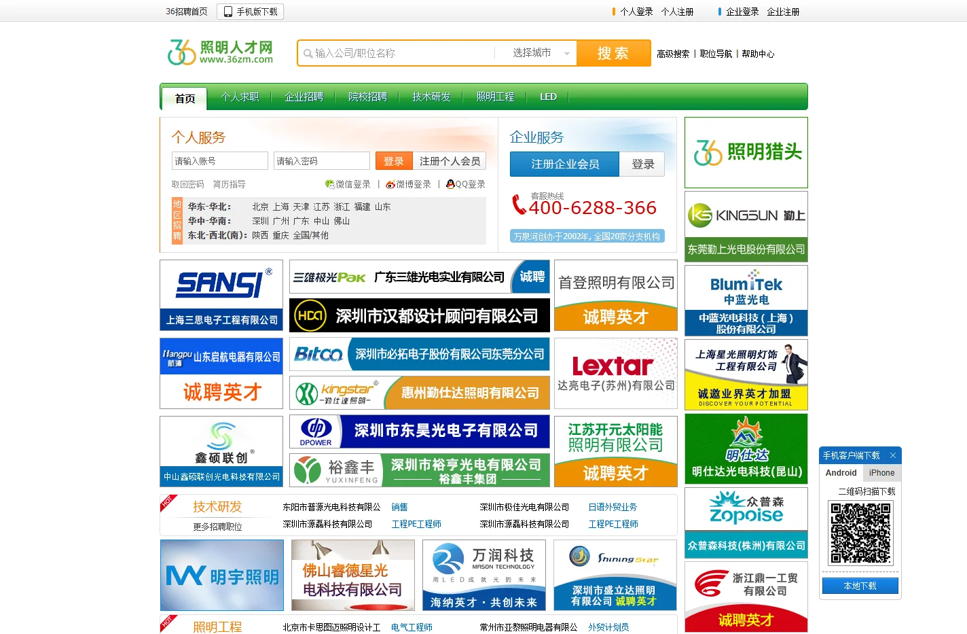Screen dimensions: 967x634
Task: Click the 北京 region link
Action: tap(260, 207)
